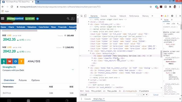Click the moneycontrol logo
Screen dimensions: 182x102
click(15, 19)
